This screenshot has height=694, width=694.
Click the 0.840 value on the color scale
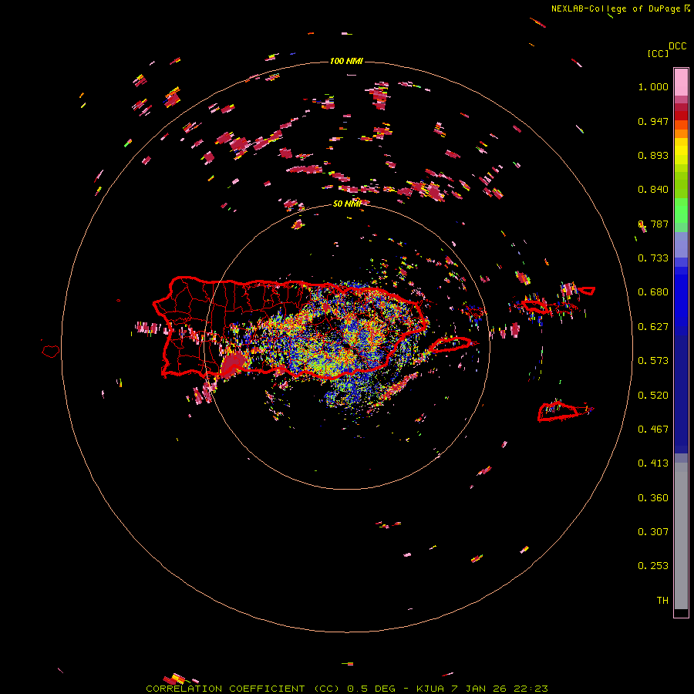[x=653, y=190]
